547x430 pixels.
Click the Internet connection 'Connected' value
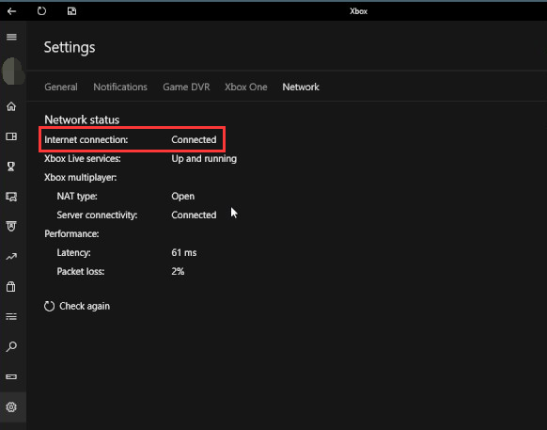point(194,139)
